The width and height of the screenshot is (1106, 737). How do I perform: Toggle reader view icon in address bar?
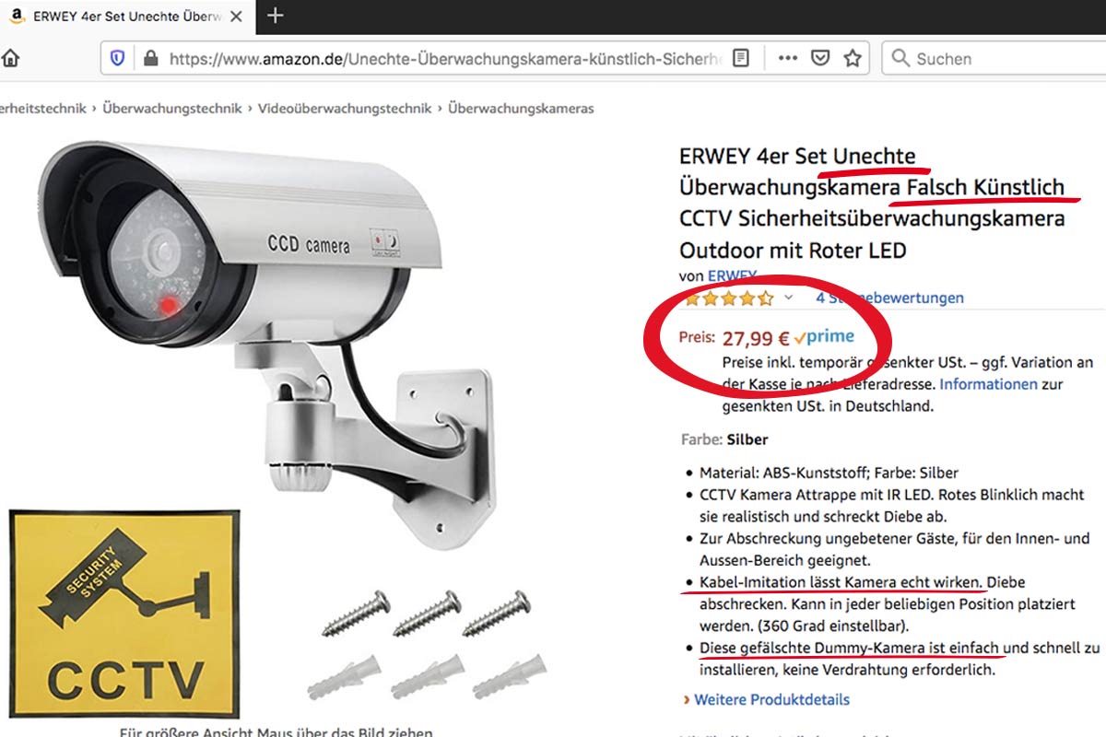(x=741, y=58)
